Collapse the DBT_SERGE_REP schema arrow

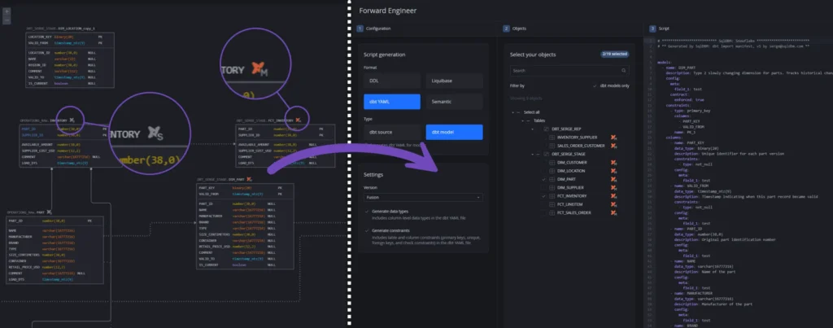(532, 129)
